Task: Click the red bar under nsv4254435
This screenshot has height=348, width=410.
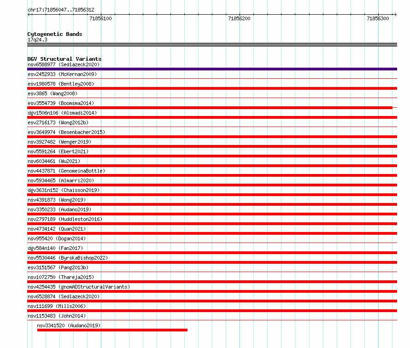Action: (x=212, y=291)
